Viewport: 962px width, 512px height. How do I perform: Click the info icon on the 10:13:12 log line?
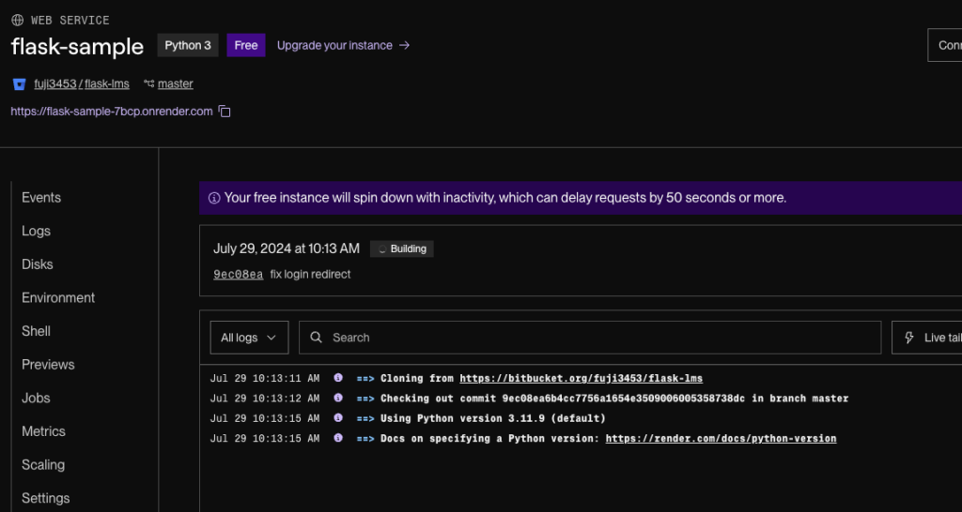338,399
